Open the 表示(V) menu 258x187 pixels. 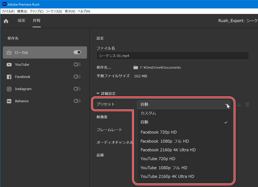[x=70, y=11]
